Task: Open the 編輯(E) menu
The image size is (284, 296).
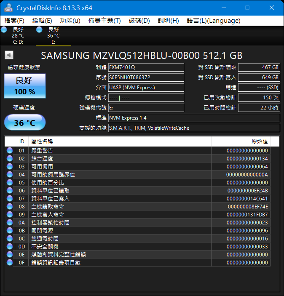Action: point(42,21)
